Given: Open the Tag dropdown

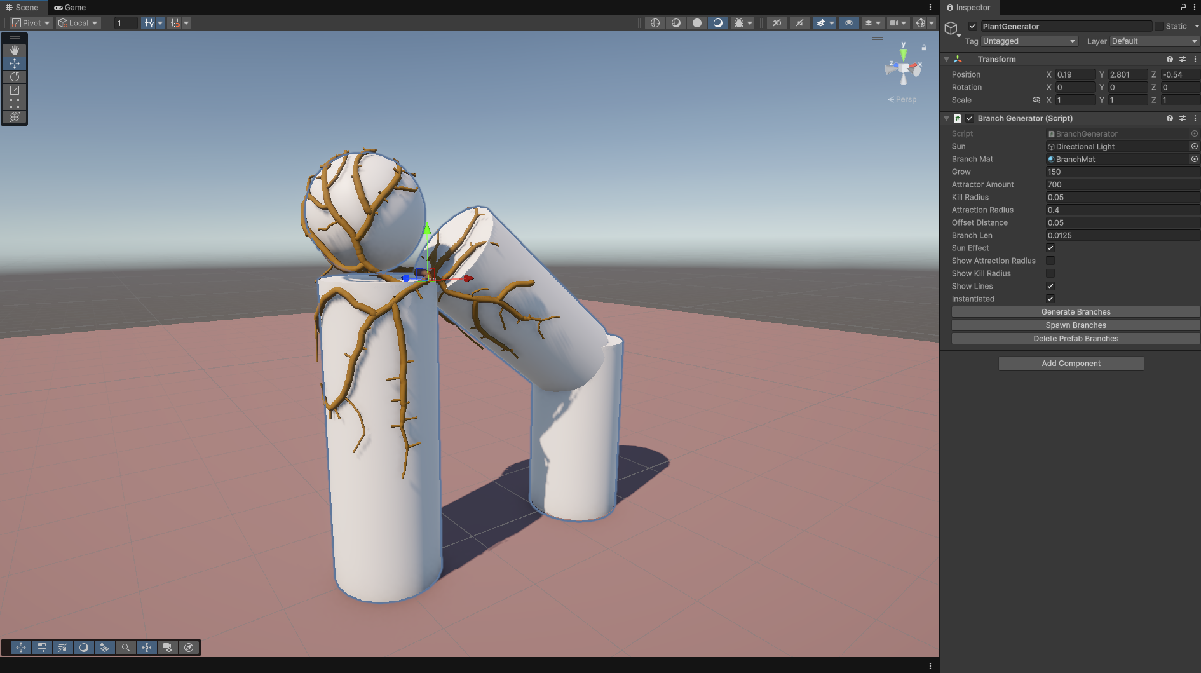Looking at the screenshot, I should point(1029,41).
